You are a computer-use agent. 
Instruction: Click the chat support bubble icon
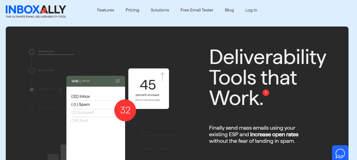tap(340, 153)
